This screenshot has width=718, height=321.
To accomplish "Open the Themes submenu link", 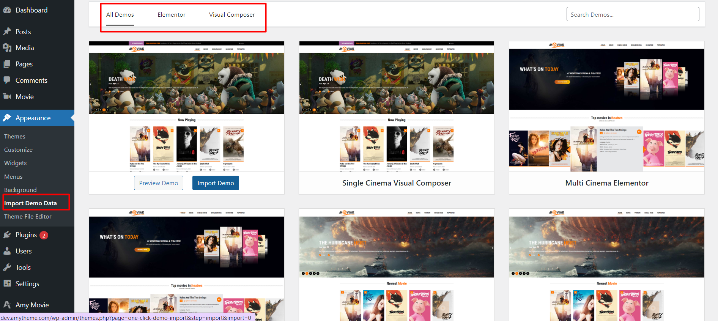I will click(x=15, y=137).
